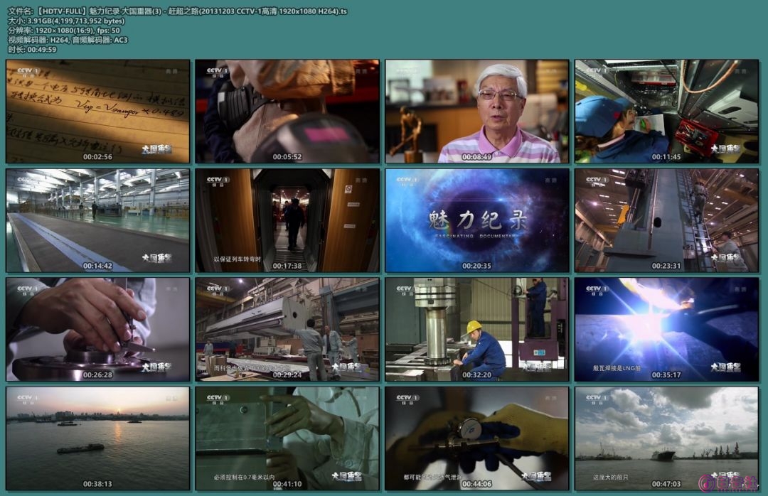Select the yellow-helmet worker thumbnail at 00:32:20
The width and height of the screenshot is (768, 496).
(x=477, y=330)
